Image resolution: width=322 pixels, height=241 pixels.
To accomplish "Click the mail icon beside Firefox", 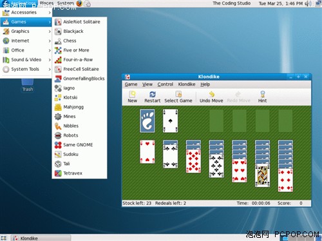I will point(87,4).
